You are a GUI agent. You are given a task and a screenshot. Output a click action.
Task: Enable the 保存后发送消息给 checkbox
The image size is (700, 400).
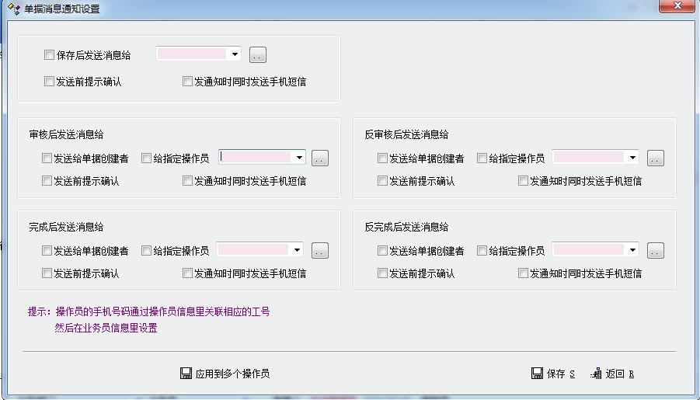click(x=50, y=55)
